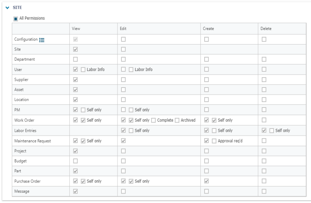Enable Edit permission for Site row
The width and height of the screenshot is (311, 203).
point(123,49)
